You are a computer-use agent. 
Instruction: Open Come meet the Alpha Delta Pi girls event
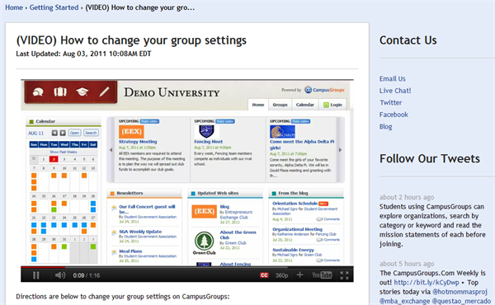(x=302, y=144)
